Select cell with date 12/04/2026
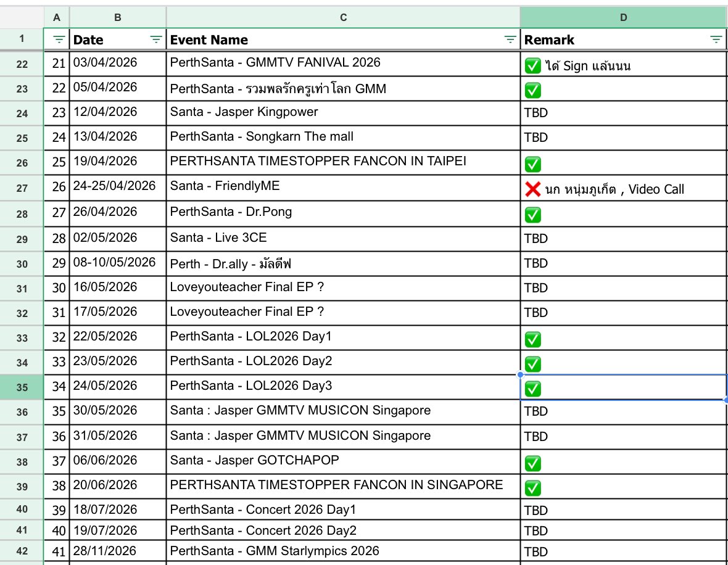Image resolution: width=728 pixels, height=565 pixels. [x=118, y=113]
